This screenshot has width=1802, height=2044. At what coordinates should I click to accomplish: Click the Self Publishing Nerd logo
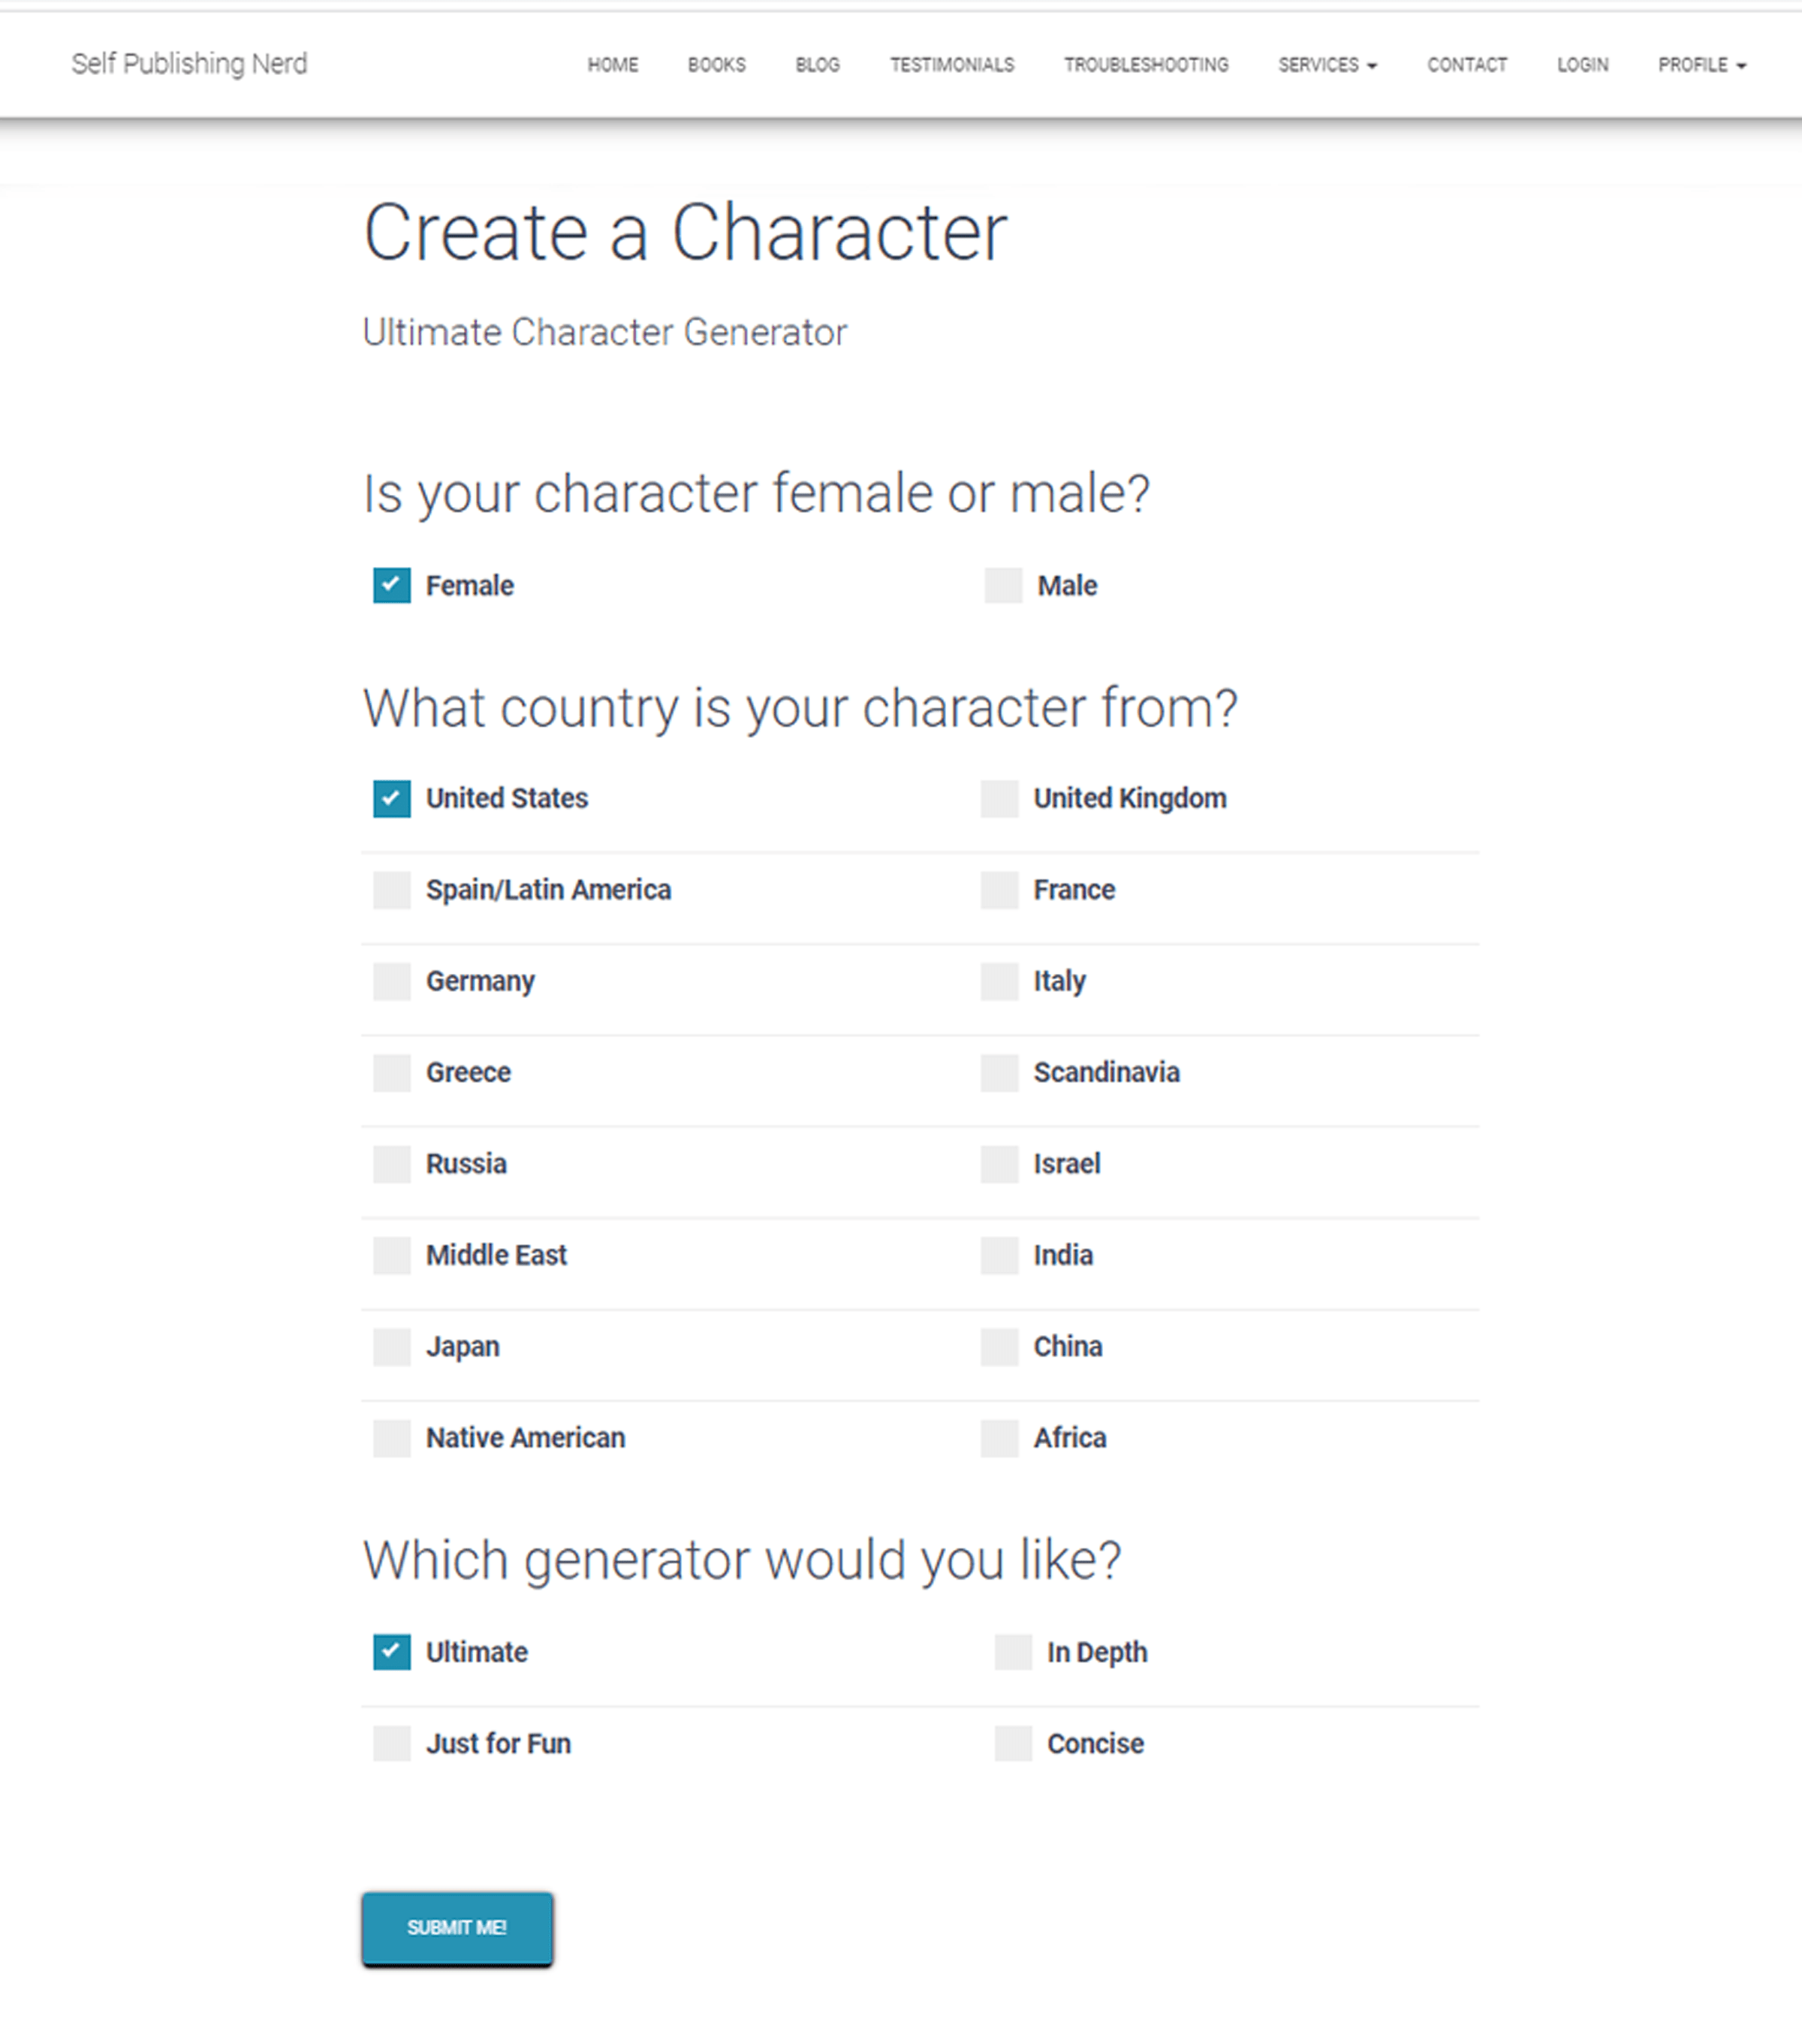[189, 64]
